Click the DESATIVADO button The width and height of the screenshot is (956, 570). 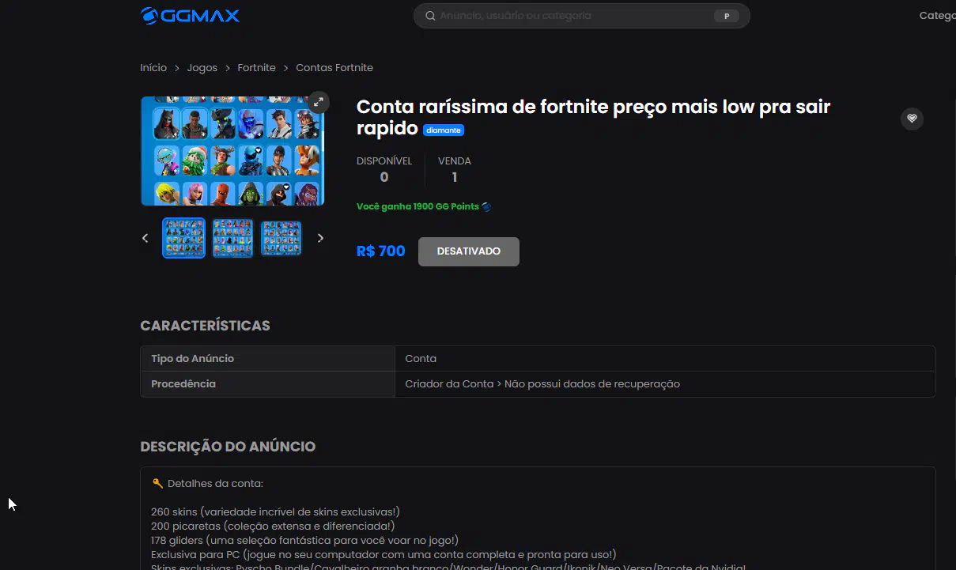point(469,251)
